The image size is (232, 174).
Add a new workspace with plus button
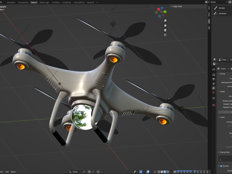(x=97, y=2)
